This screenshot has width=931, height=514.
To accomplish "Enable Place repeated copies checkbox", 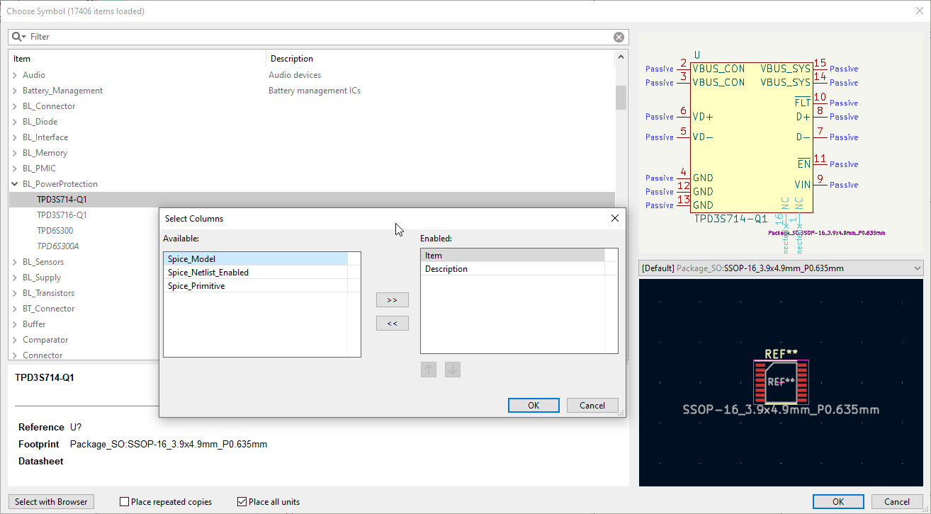I will tap(125, 502).
